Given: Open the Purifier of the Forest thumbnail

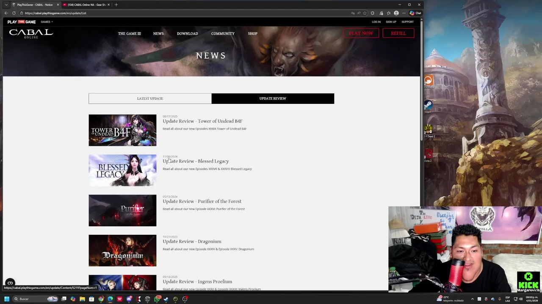Looking at the screenshot, I should coord(122,210).
